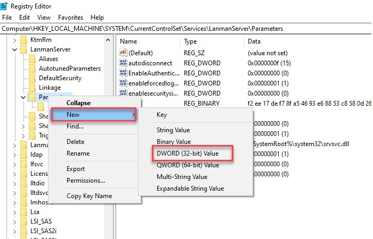
Task: Select the DefaultSecurity key in tree
Action: coord(60,78)
